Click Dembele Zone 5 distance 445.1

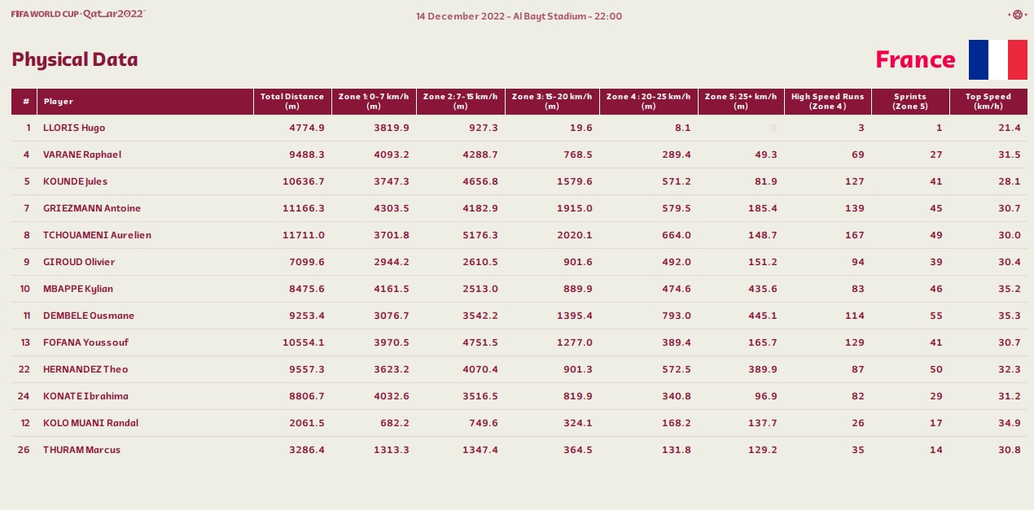click(x=763, y=316)
